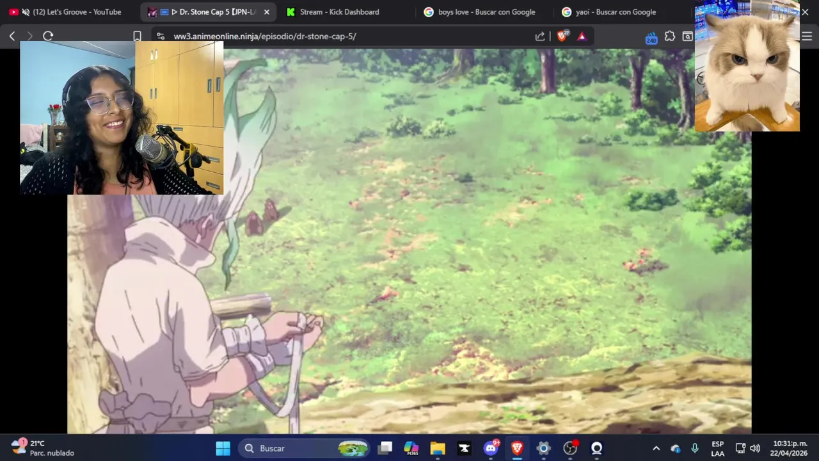Open File Explorer from the taskbar
The height and width of the screenshot is (461, 819).
(438, 448)
